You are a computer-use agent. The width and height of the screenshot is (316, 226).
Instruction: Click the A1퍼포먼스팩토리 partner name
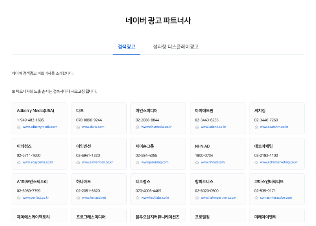coord(32,181)
